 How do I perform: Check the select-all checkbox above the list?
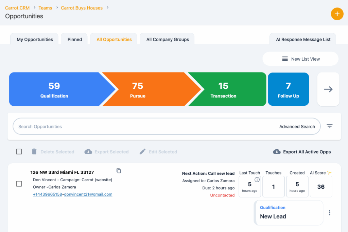tap(19, 151)
